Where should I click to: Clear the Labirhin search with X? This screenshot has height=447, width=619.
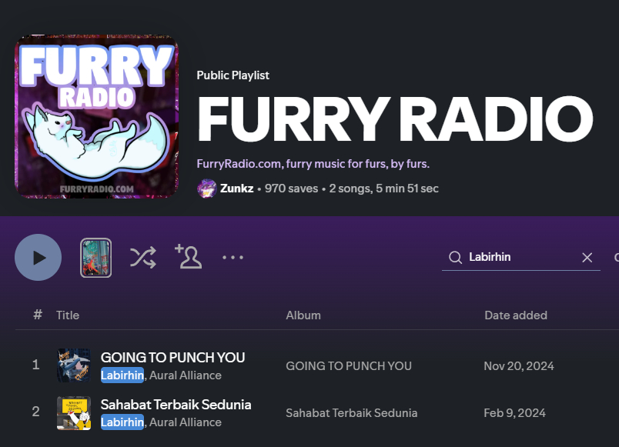[x=587, y=258]
